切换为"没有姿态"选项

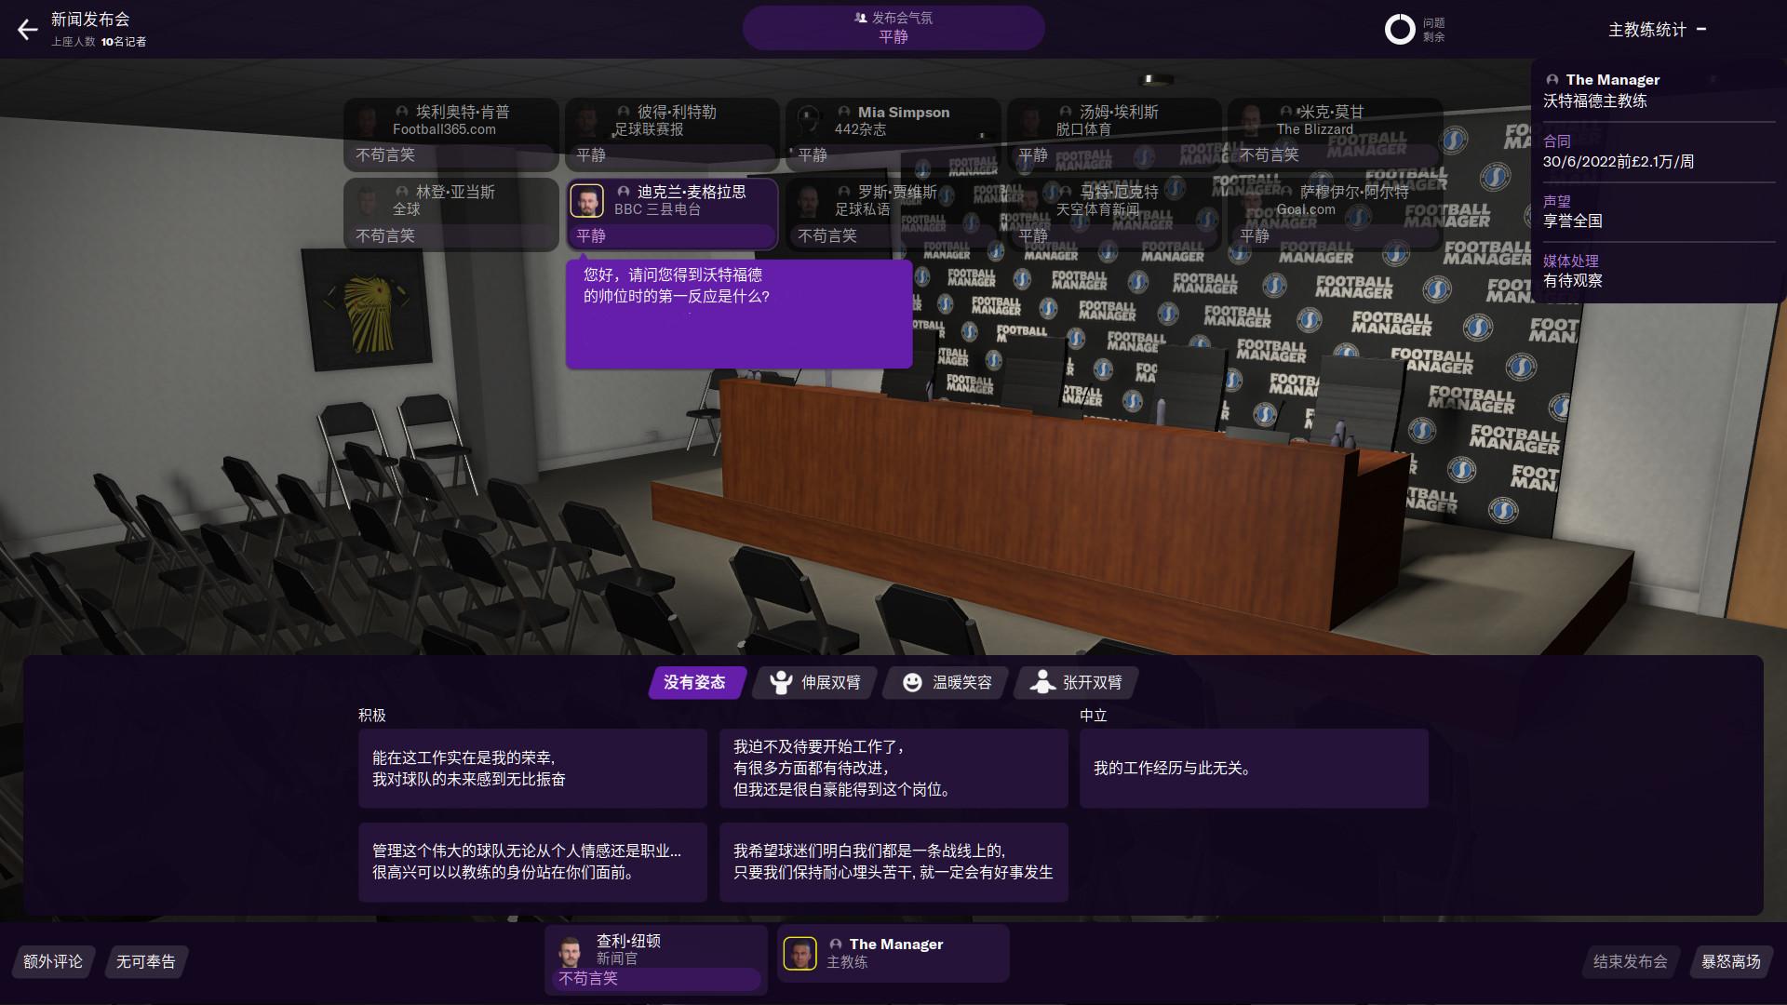pyautogui.click(x=696, y=682)
